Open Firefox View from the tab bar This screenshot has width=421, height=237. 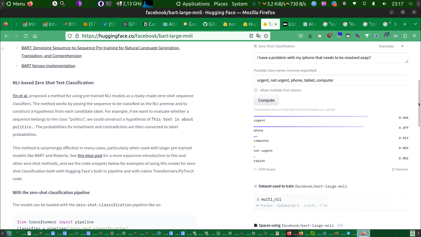click(6, 24)
